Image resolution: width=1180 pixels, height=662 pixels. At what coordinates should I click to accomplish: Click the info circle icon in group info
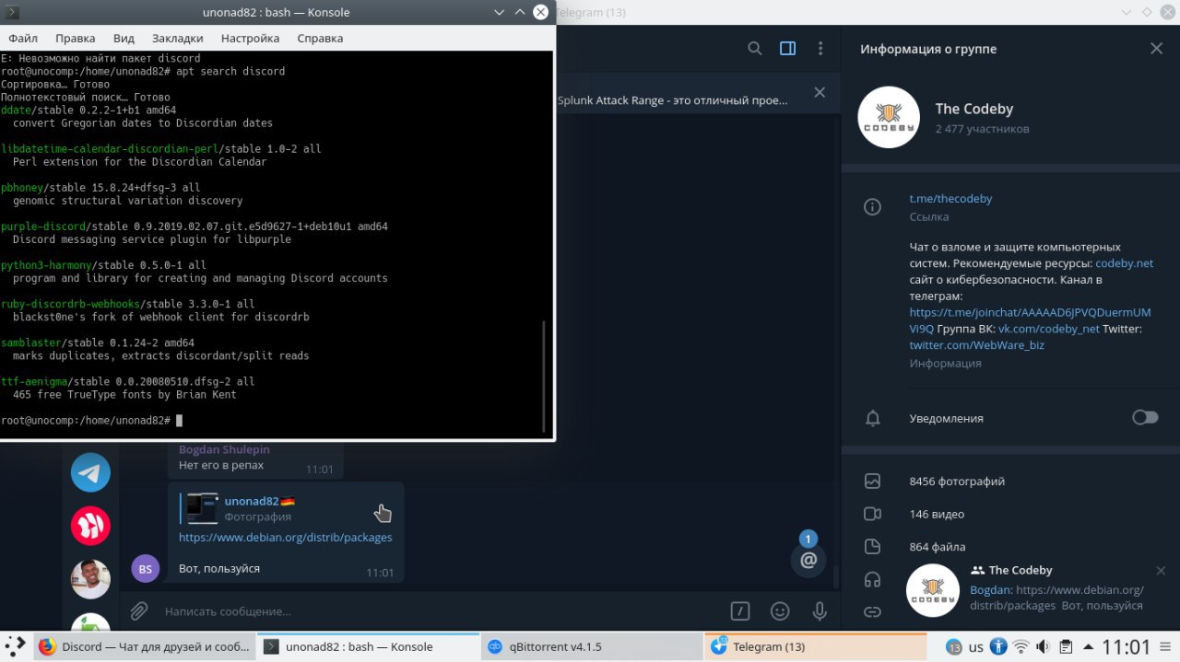point(872,207)
